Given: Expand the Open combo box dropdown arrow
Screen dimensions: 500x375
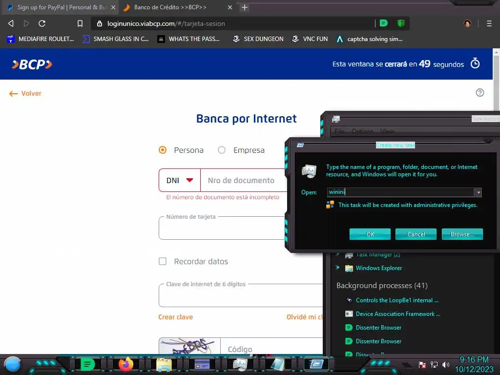Looking at the screenshot, I should click(x=478, y=192).
